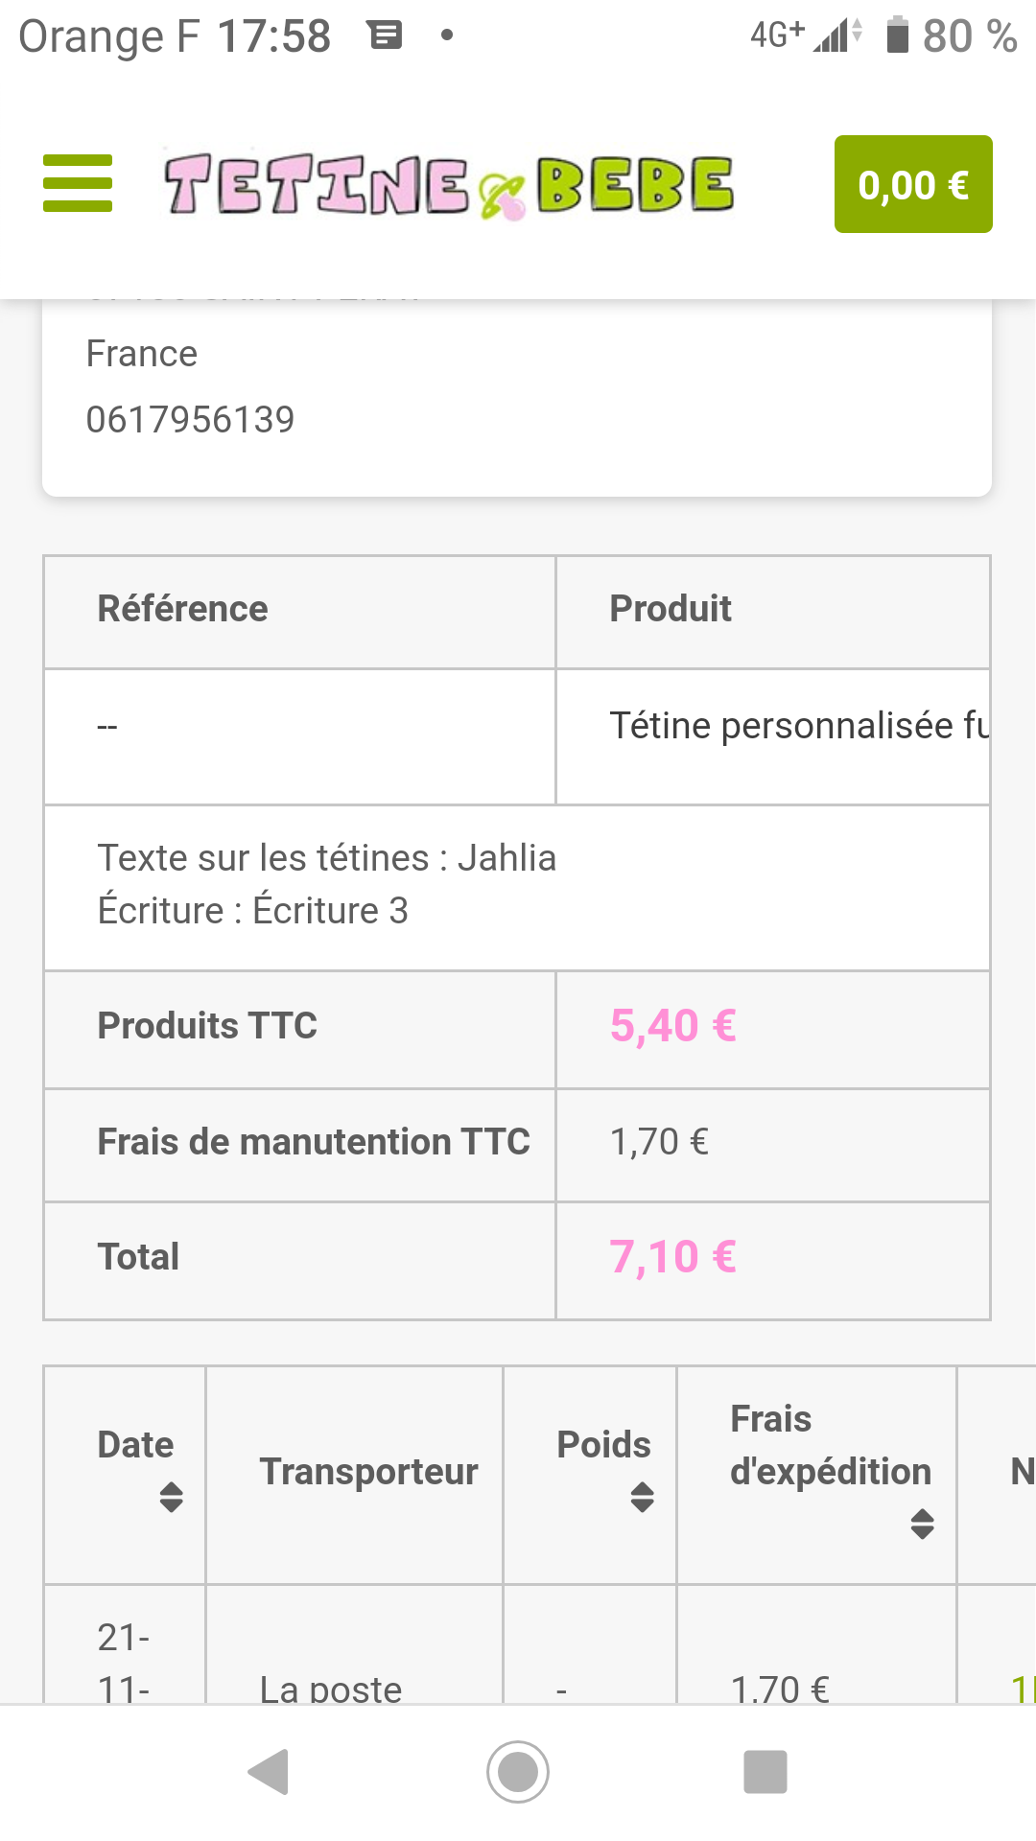Tap the La poste carrier cell
1036x1841 pixels.
(x=331, y=1688)
